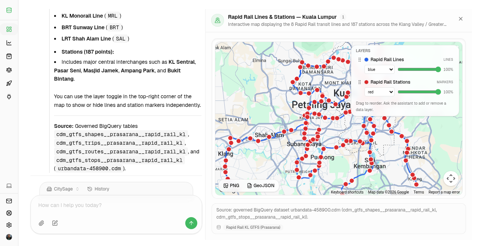Screen dimensions: 481x246
Task: Click the Map data ©2026 Google text
Action: (x=389, y=192)
